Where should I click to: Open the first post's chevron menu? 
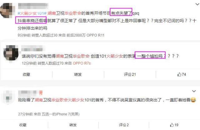tap(197, 4)
